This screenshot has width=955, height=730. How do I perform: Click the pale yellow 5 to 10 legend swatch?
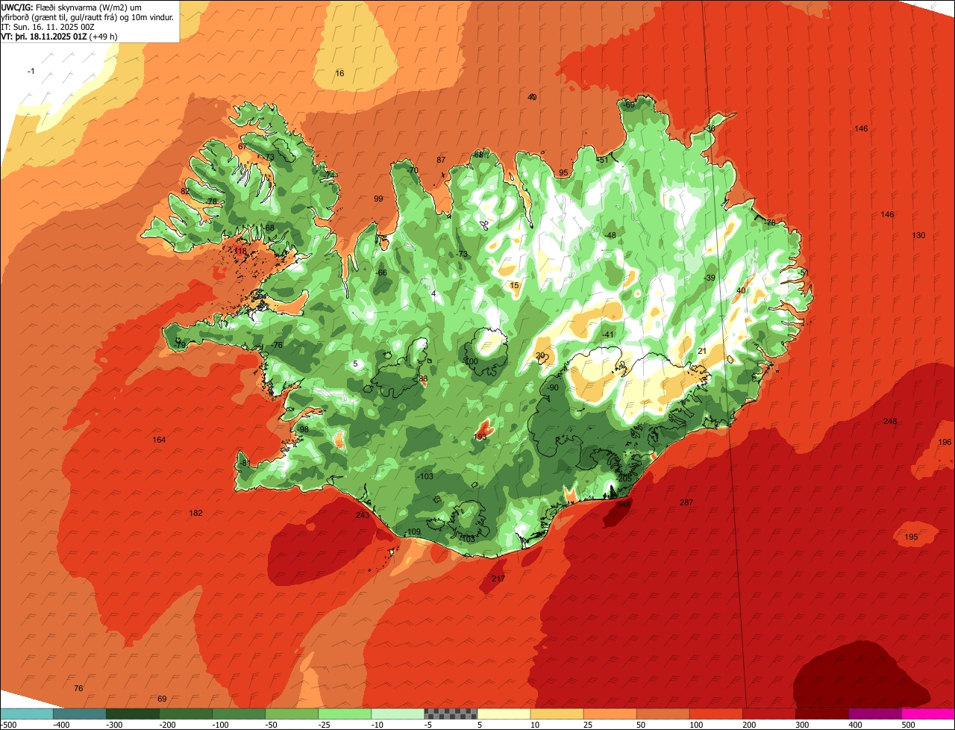pyautogui.click(x=504, y=714)
